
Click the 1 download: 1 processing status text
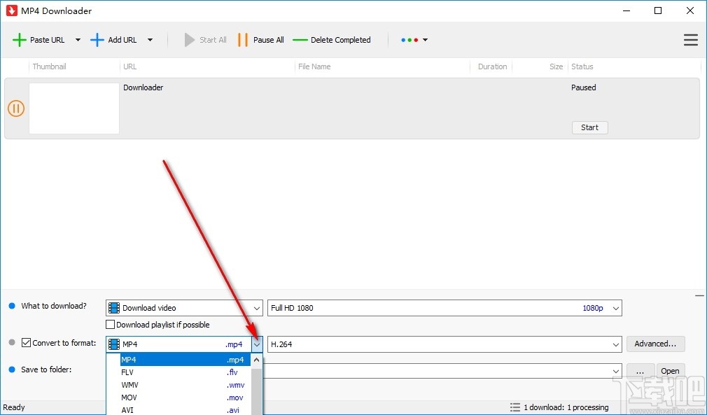[566, 407]
